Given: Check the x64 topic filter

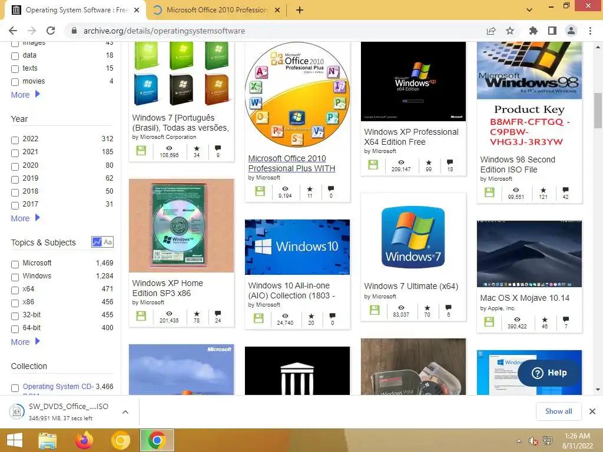Looking at the screenshot, I should [x=15, y=290].
